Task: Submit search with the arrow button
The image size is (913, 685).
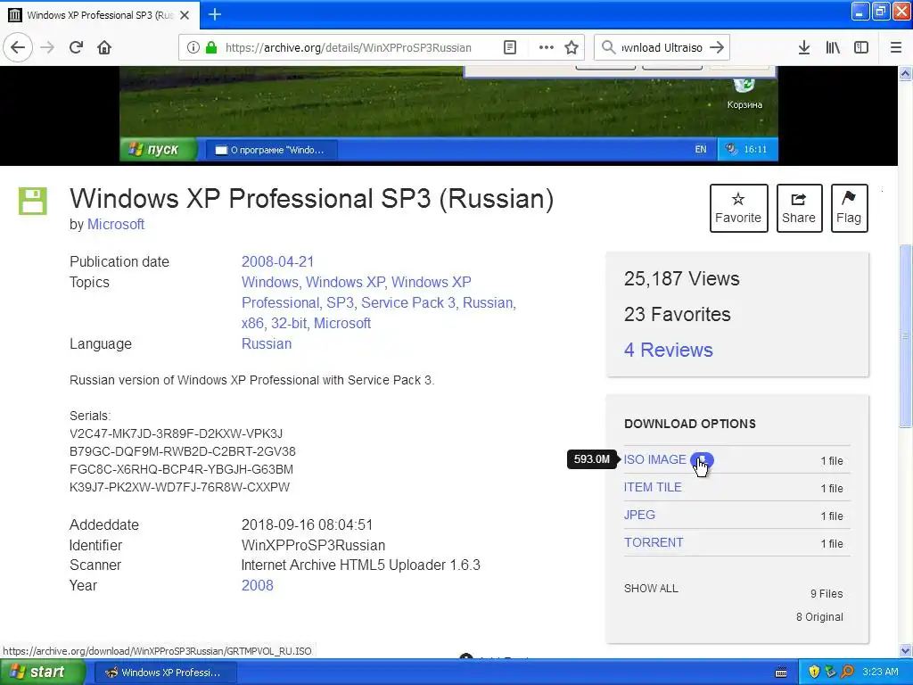Action: [x=717, y=47]
